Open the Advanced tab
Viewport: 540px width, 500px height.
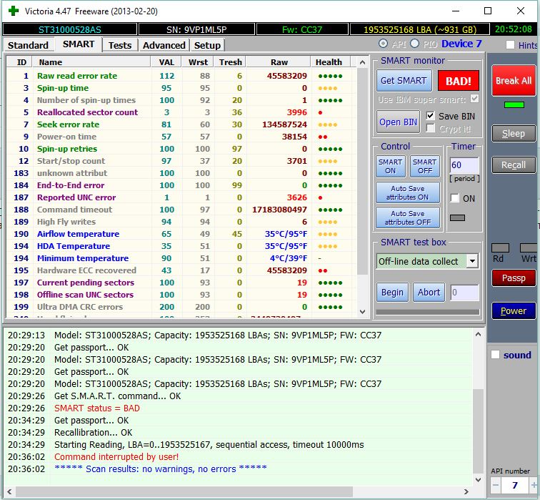click(164, 45)
